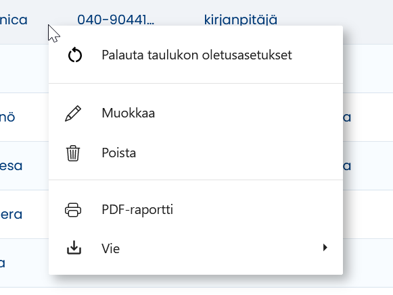The width and height of the screenshot is (393, 295).
Task: Expand the Vie submenu arrow
Action: pos(325,248)
